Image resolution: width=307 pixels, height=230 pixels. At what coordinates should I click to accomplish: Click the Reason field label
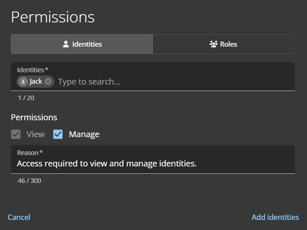(30, 152)
